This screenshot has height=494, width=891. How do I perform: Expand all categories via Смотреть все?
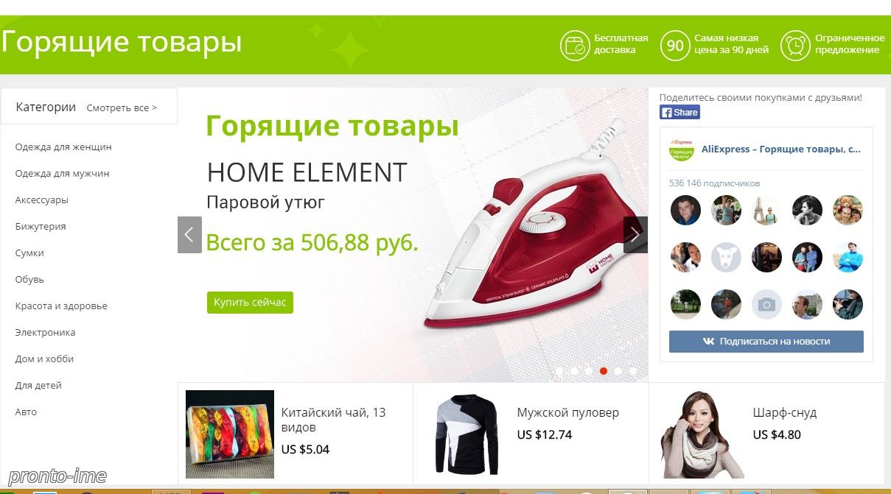[122, 108]
